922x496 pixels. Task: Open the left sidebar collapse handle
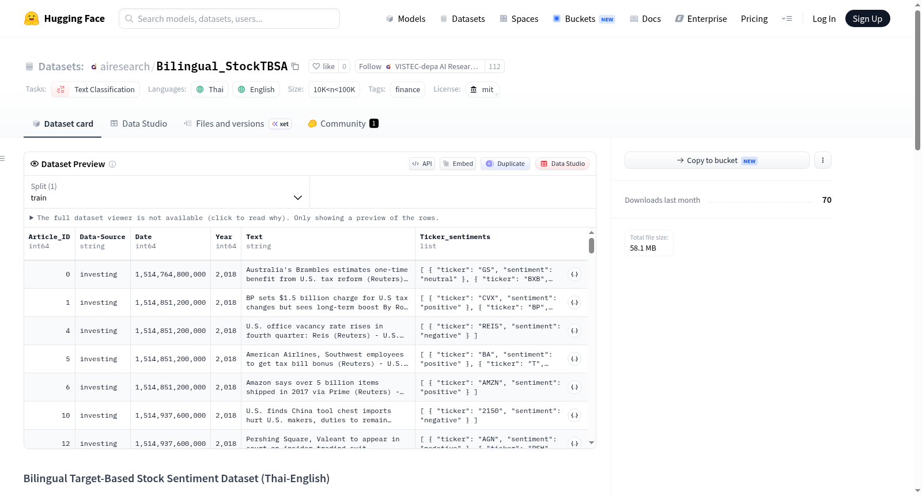[3, 158]
